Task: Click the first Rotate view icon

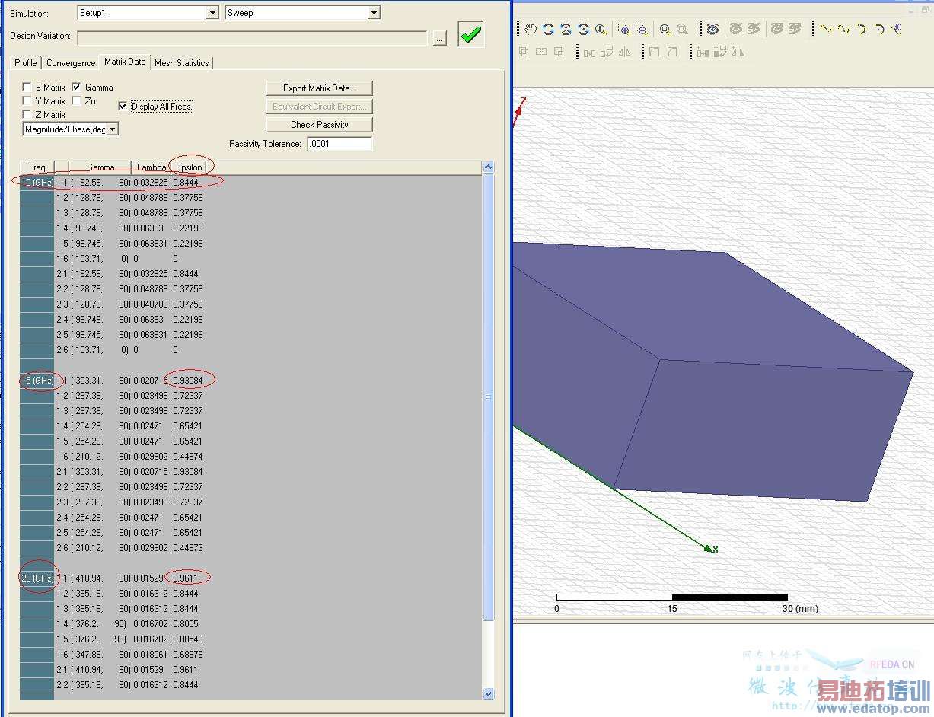Action: (x=549, y=29)
